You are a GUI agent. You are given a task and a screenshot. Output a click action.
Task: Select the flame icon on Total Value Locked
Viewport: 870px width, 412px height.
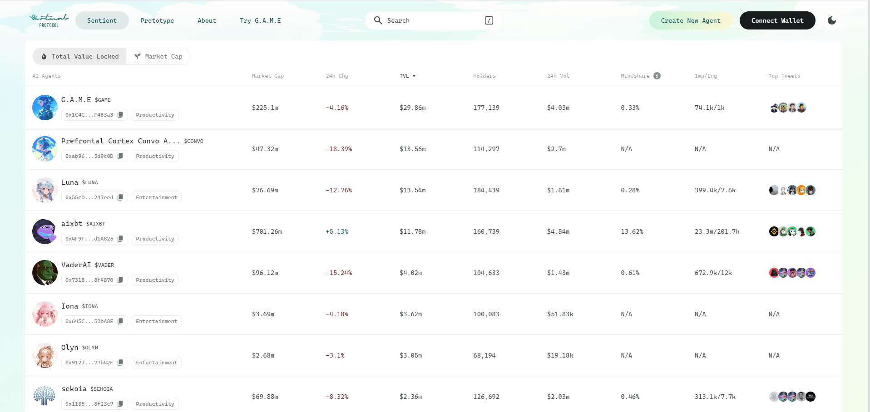(x=44, y=56)
